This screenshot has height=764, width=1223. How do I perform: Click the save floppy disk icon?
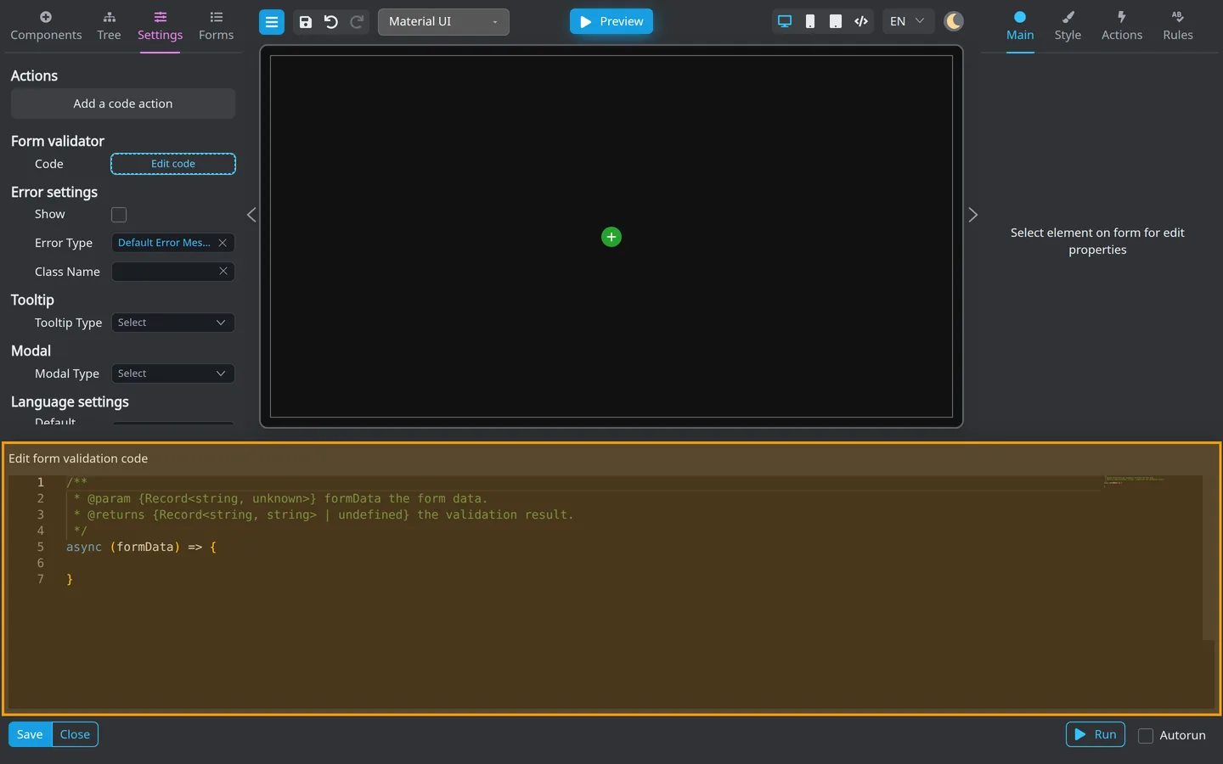coord(306,22)
